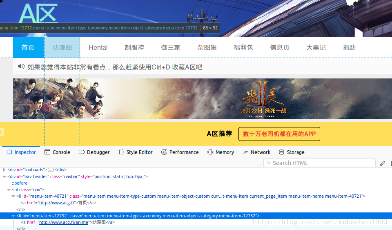Click the Style Editor braces icon
This screenshot has height=230, width=392.
pos(121,152)
